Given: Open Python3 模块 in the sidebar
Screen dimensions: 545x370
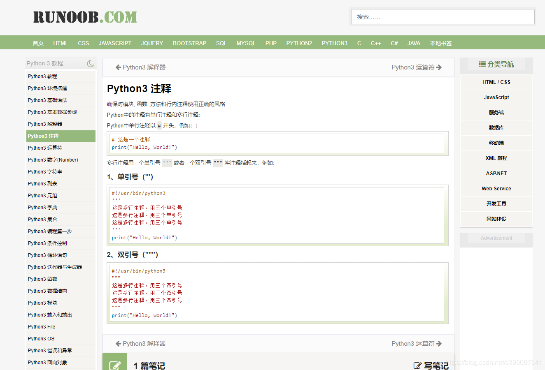Looking at the screenshot, I should click(x=61, y=303).
